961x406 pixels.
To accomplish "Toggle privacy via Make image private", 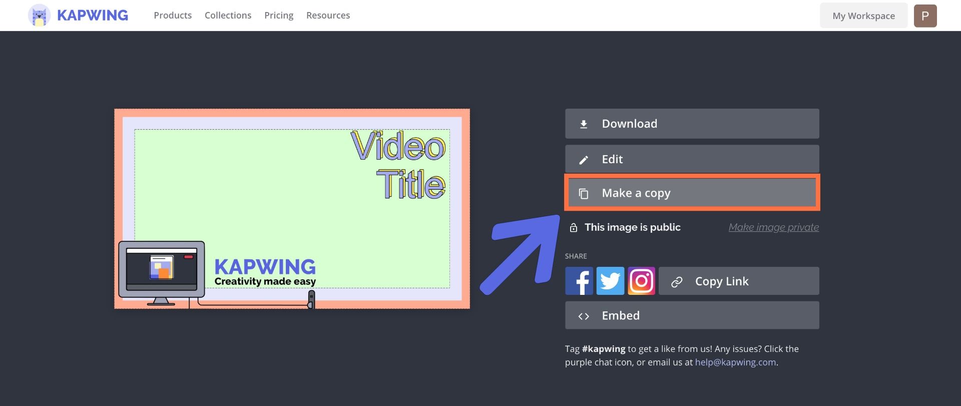I will 773,227.
